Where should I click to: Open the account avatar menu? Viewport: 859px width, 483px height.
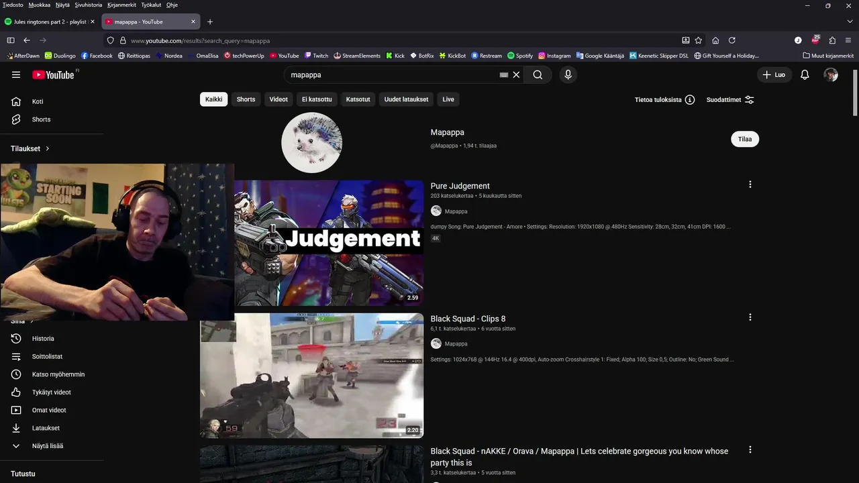coord(831,75)
